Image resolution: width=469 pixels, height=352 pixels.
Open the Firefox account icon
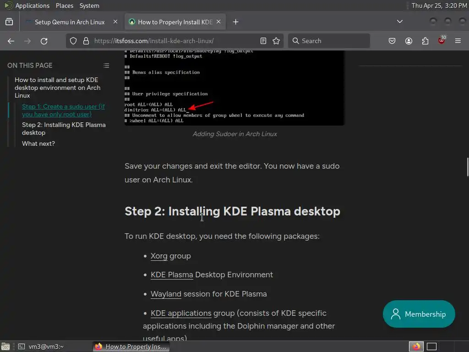pos(409,41)
